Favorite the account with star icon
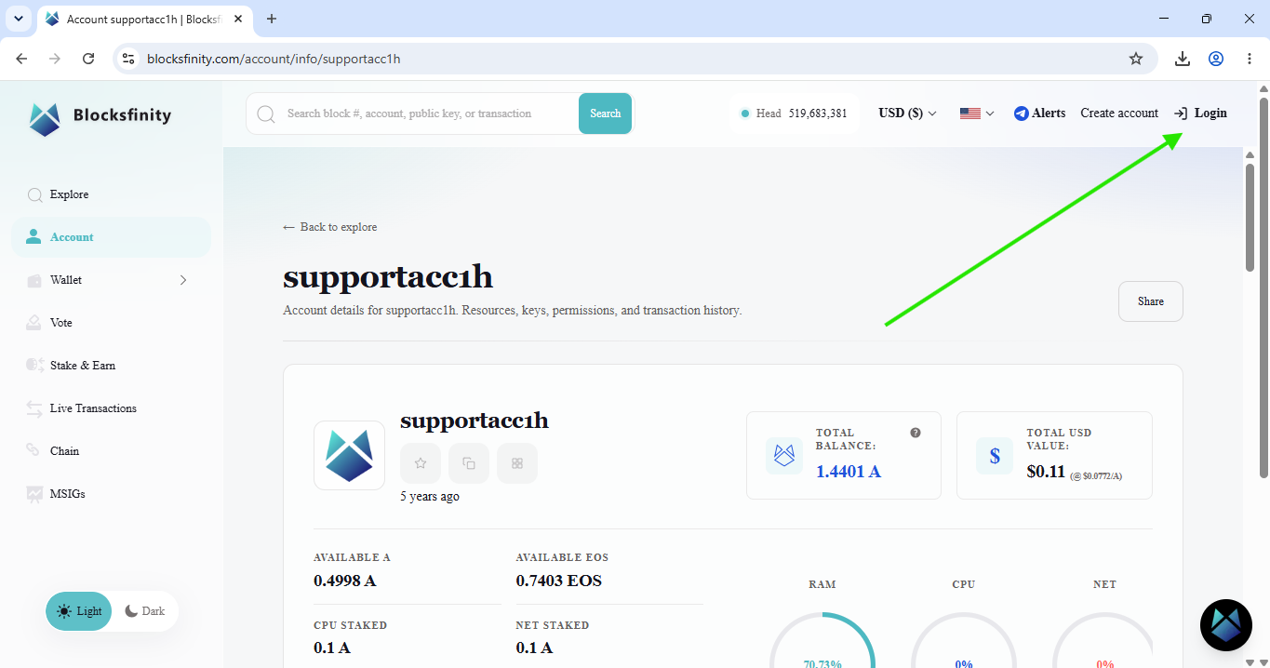Viewport: 1270px width, 668px height. [x=421, y=463]
